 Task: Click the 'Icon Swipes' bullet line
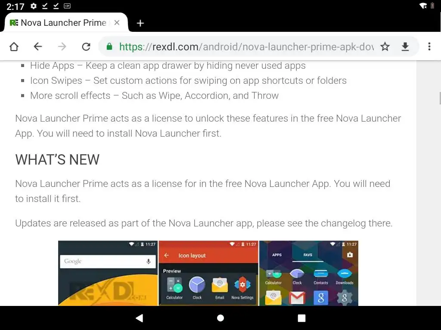pos(188,81)
